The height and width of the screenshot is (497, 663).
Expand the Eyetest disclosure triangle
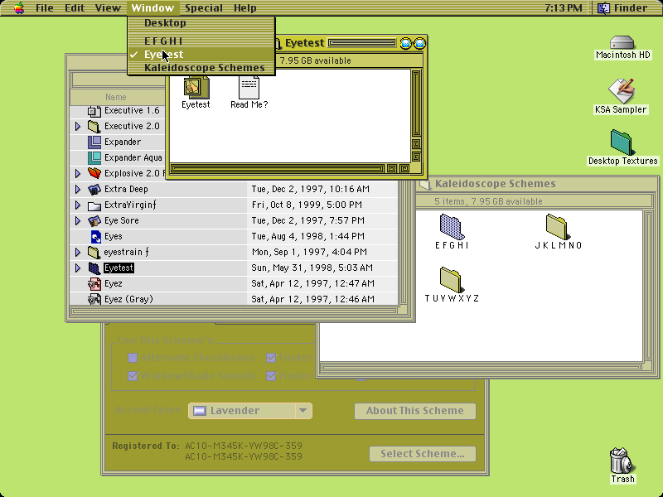78,268
